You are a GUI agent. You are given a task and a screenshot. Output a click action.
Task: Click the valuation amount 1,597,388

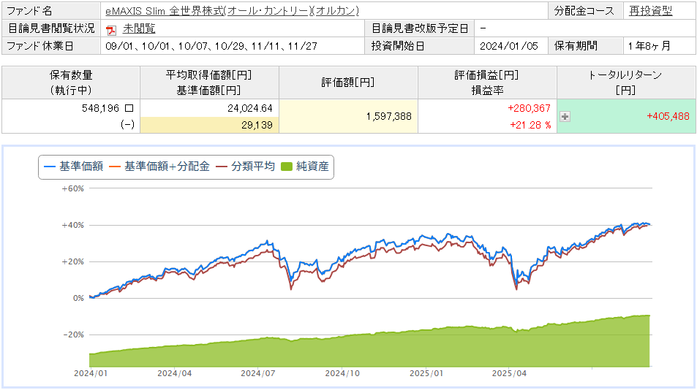tap(389, 116)
